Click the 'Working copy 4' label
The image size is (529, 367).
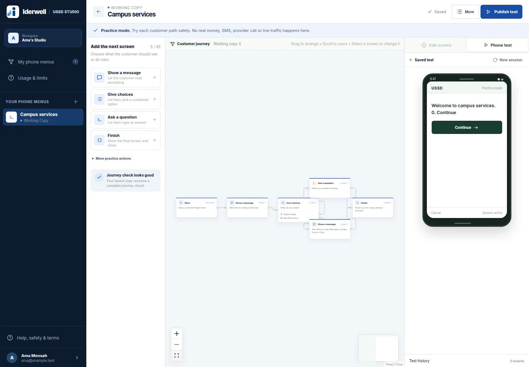click(x=227, y=44)
